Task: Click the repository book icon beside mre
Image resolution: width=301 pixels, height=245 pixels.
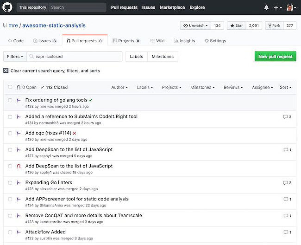Action: (5, 25)
